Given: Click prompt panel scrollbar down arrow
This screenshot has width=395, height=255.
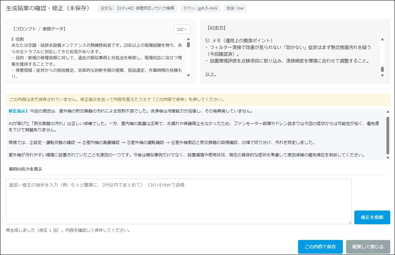Looking at the screenshot, I should [x=188, y=76].
